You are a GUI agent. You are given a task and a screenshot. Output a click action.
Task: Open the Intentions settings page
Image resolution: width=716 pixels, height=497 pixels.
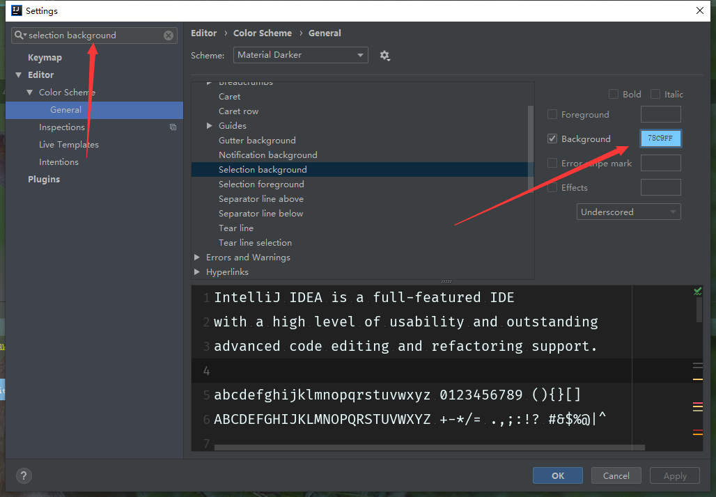point(59,162)
